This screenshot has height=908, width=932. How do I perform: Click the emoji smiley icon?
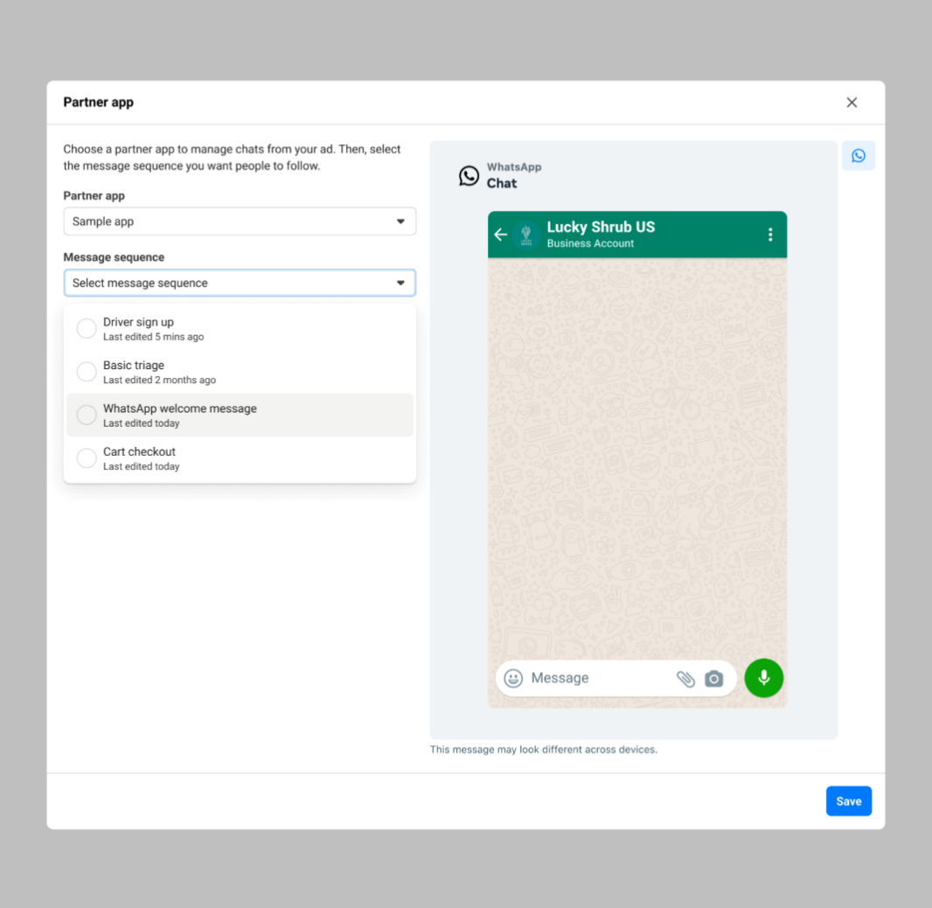(x=513, y=678)
